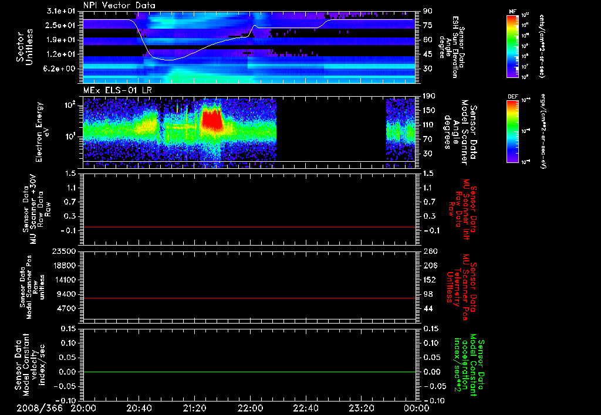The width and height of the screenshot is (601, 415).
Task: Click the '98' telemetry tick value
Action: click(428, 294)
